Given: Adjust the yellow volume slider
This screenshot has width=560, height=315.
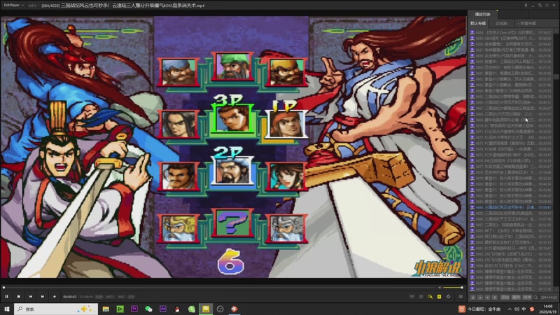Looking at the screenshot, I should (453, 288).
